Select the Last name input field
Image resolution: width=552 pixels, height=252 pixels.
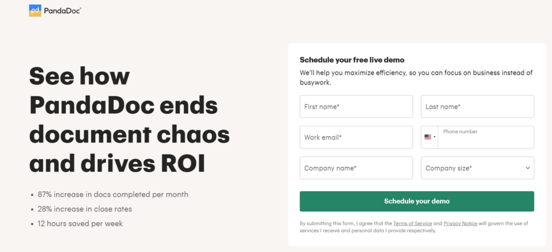pyautogui.click(x=477, y=106)
